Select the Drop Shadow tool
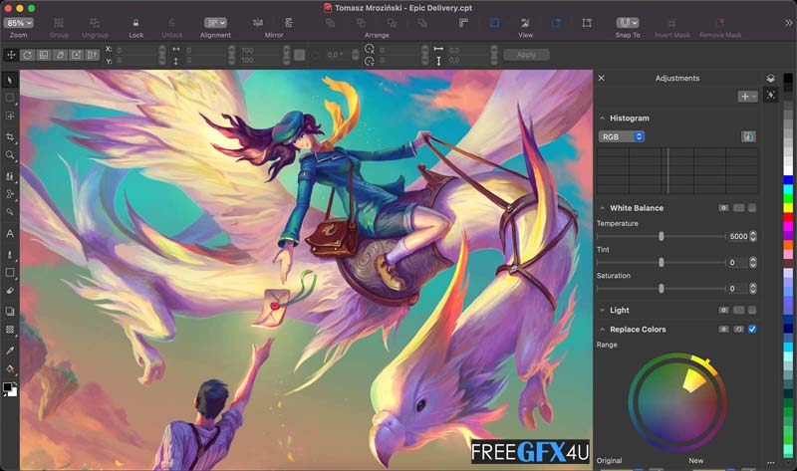This screenshot has width=797, height=471. pyautogui.click(x=10, y=311)
